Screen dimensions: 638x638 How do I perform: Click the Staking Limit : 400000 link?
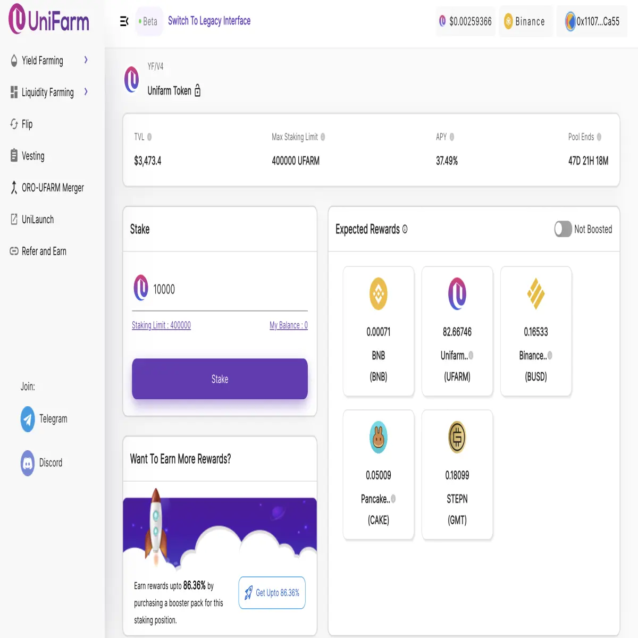coord(161,325)
